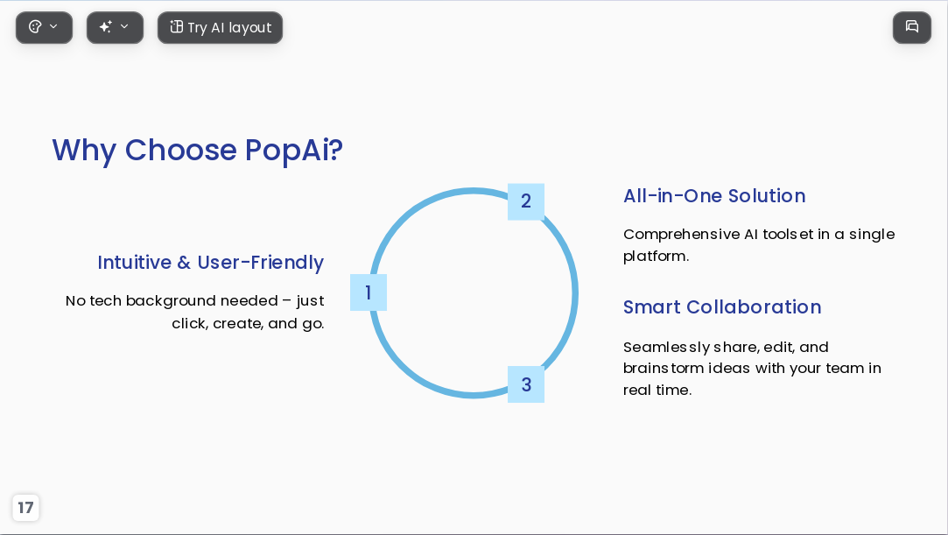Click the 'Intuitive & User-Friendly' heading
This screenshot has height=535, width=948.
[210, 263]
